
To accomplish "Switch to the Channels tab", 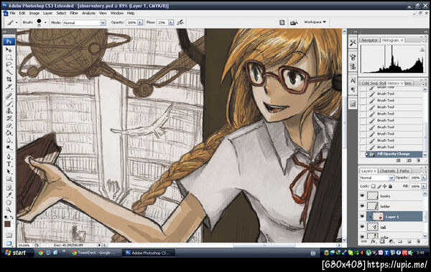I will coord(387,171).
